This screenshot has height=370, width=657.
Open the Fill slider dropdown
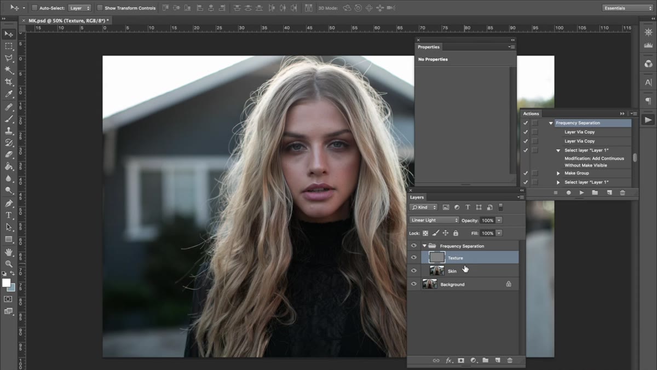499,233
